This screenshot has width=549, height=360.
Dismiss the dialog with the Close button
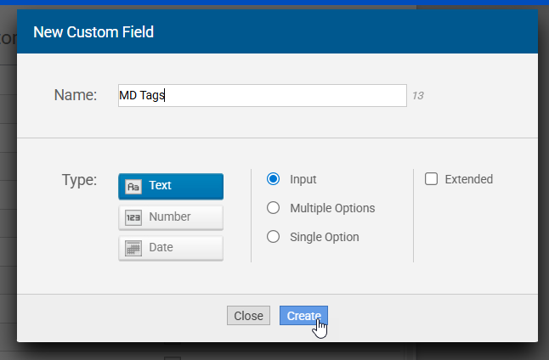pos(248,316)
